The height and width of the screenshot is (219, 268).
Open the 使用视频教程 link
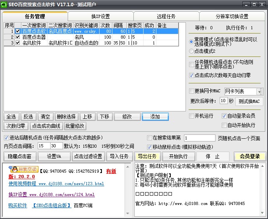pos(22,184)
